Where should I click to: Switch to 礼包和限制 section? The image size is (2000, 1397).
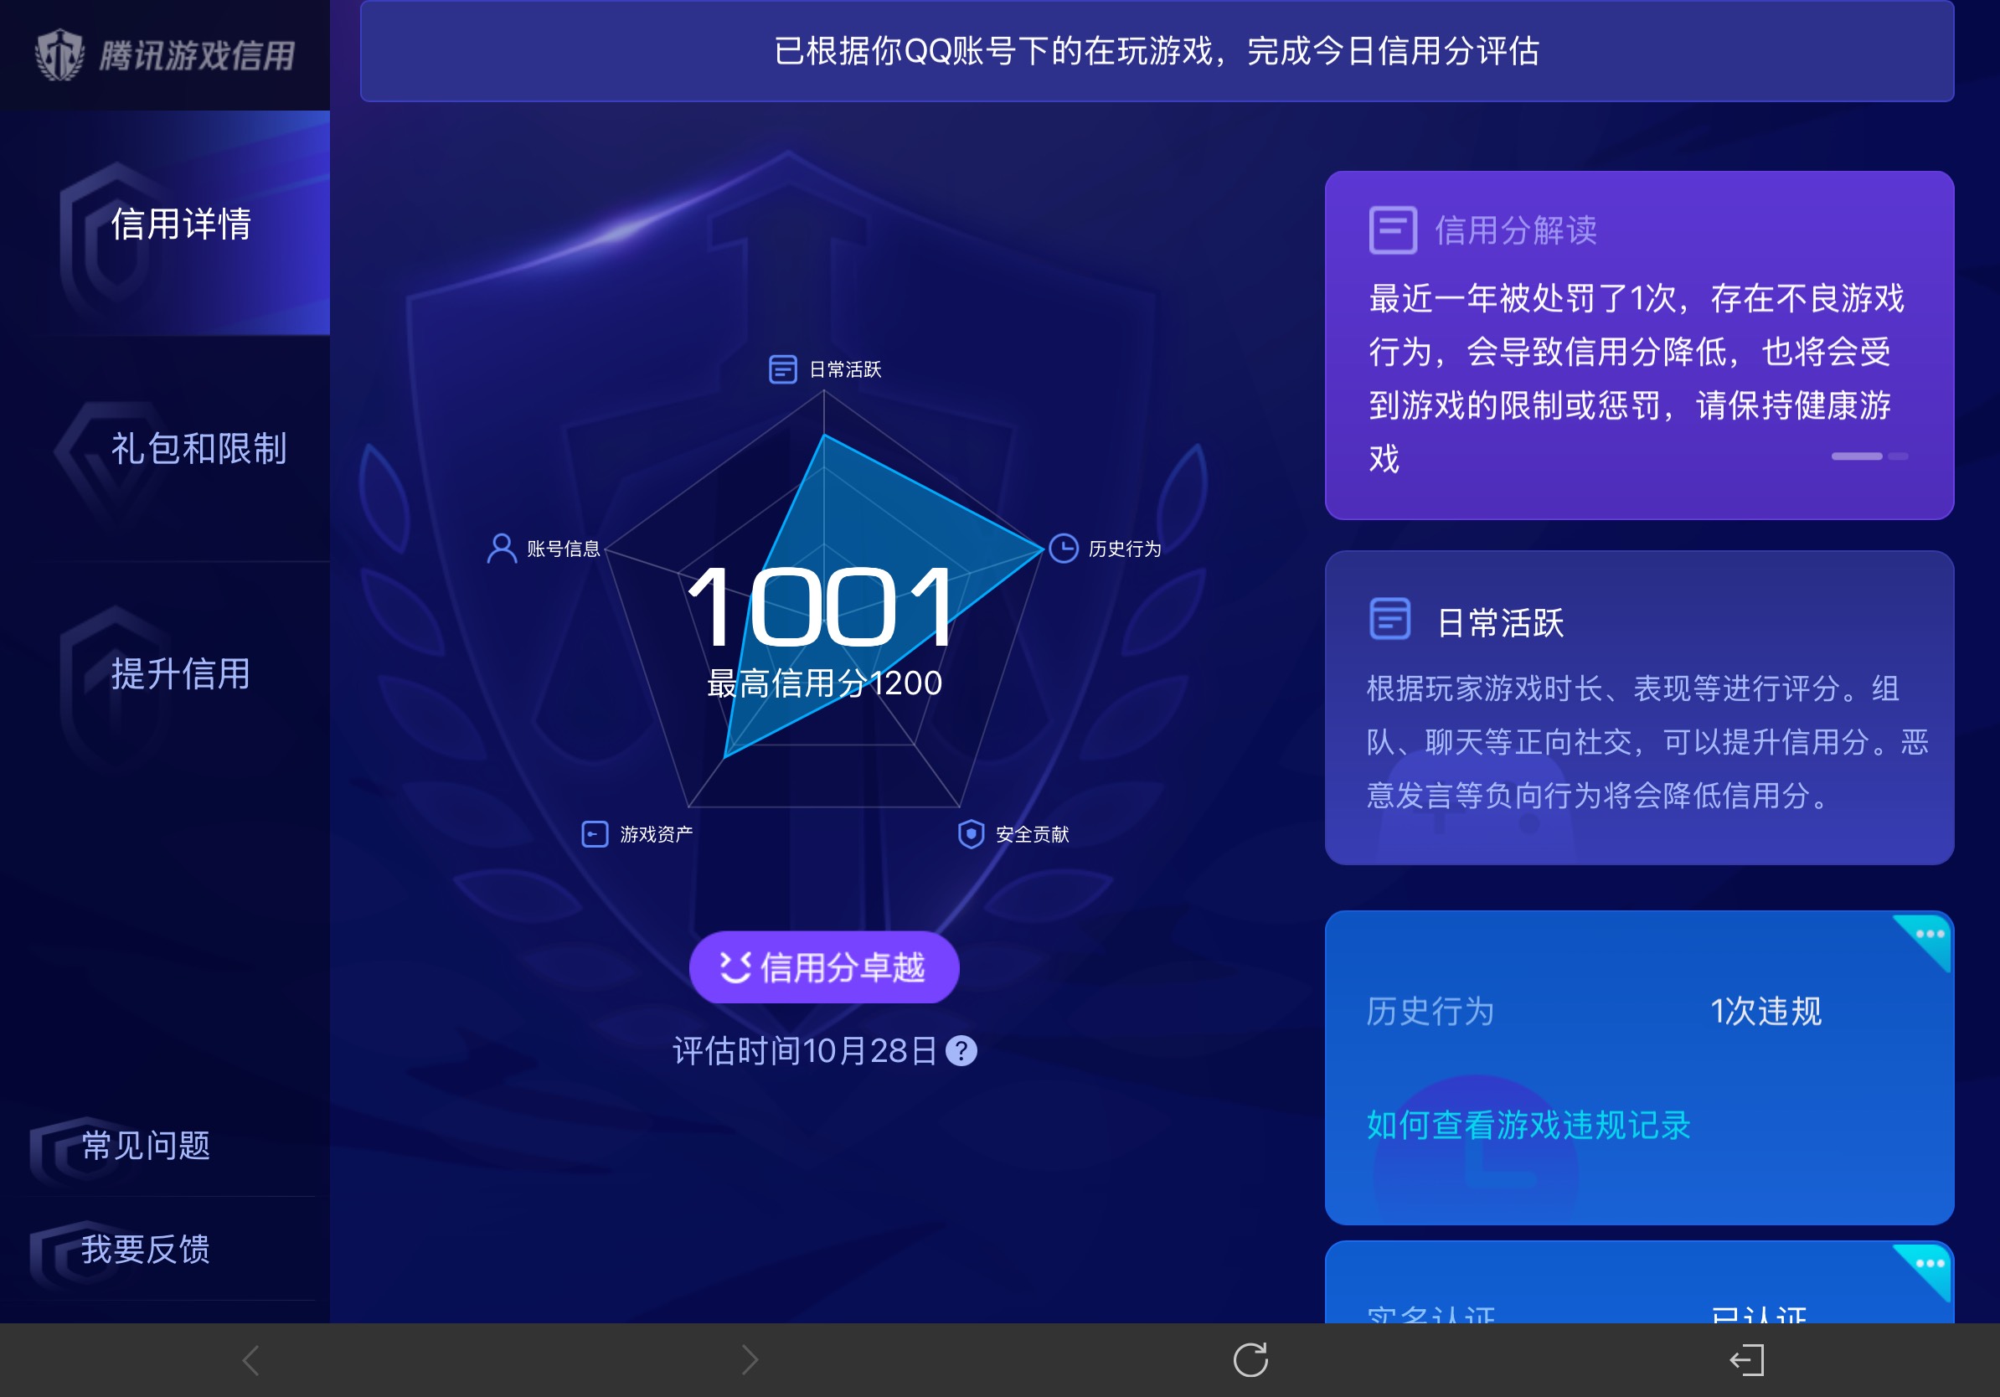[165, 449]
